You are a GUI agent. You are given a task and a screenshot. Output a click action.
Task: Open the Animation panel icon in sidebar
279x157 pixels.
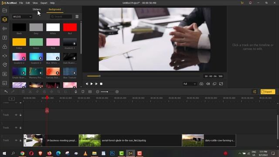tap(5, 65)
